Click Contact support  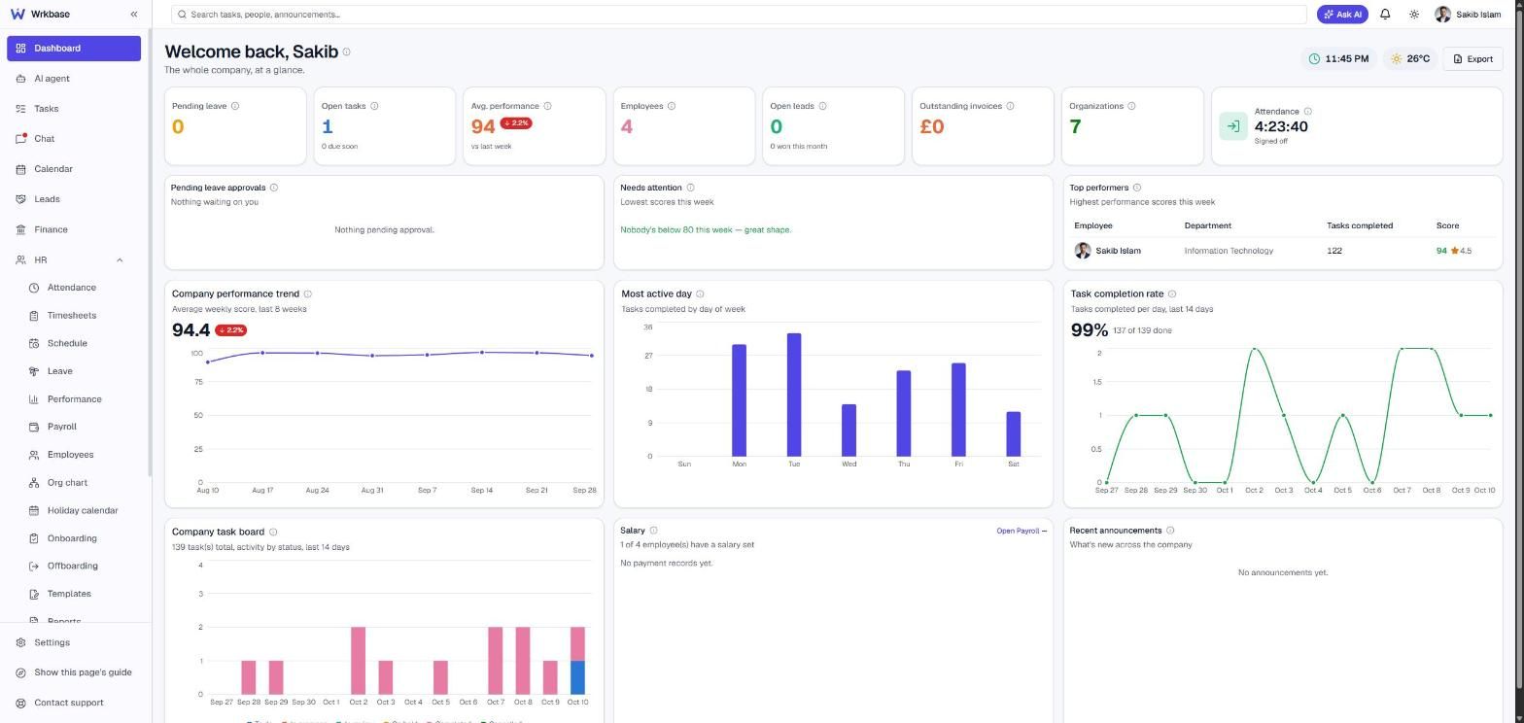click(x=74, y=703)
